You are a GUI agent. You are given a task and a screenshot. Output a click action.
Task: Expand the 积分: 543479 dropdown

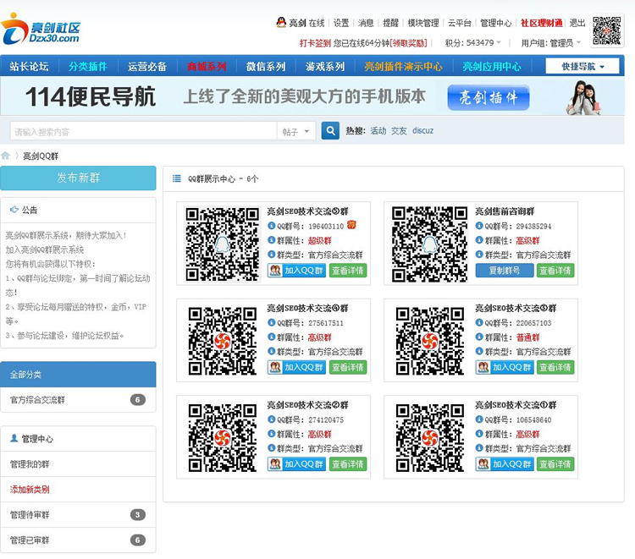click(472, 43)
